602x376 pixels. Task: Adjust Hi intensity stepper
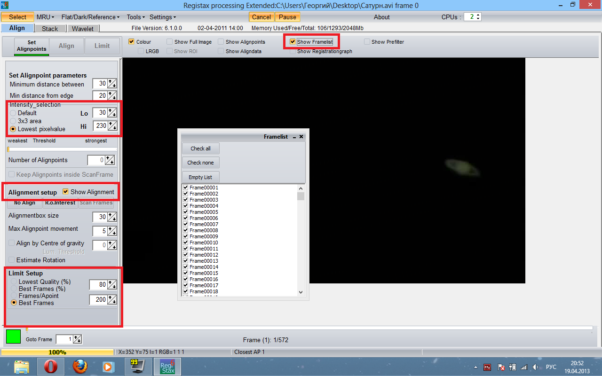[112, 126]
